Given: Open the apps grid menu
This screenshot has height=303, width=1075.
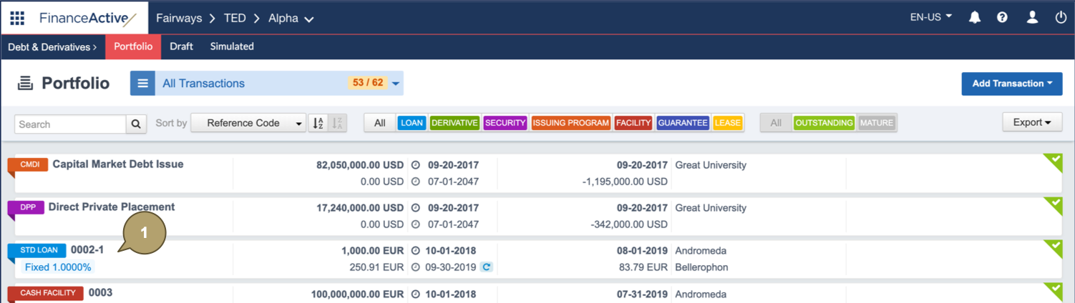Looking at the screenshot, I should point(17,18).
